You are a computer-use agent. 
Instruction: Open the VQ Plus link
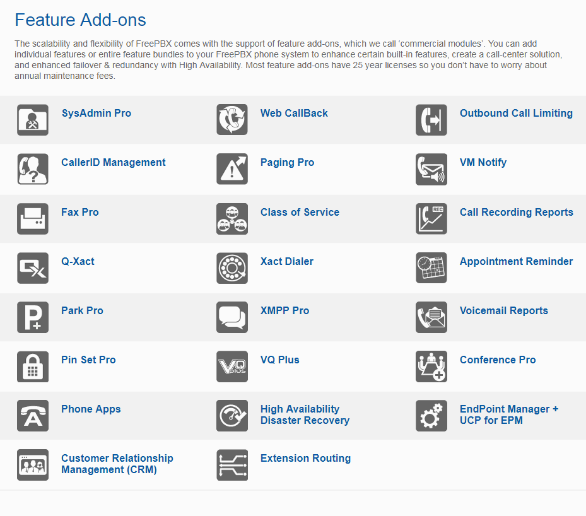click(280, 360)
